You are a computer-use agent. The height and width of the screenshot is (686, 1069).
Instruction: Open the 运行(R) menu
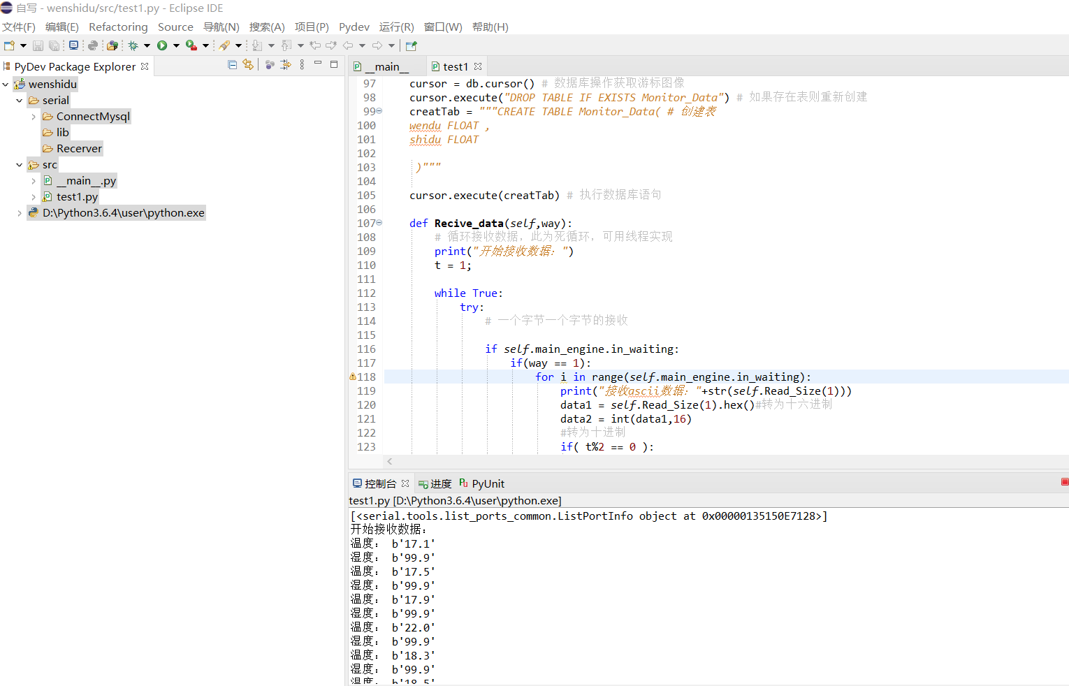(397, 27)
